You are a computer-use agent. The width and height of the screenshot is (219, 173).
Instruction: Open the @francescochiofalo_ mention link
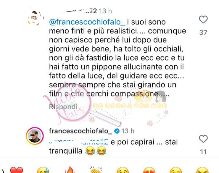tap(87, 22)
